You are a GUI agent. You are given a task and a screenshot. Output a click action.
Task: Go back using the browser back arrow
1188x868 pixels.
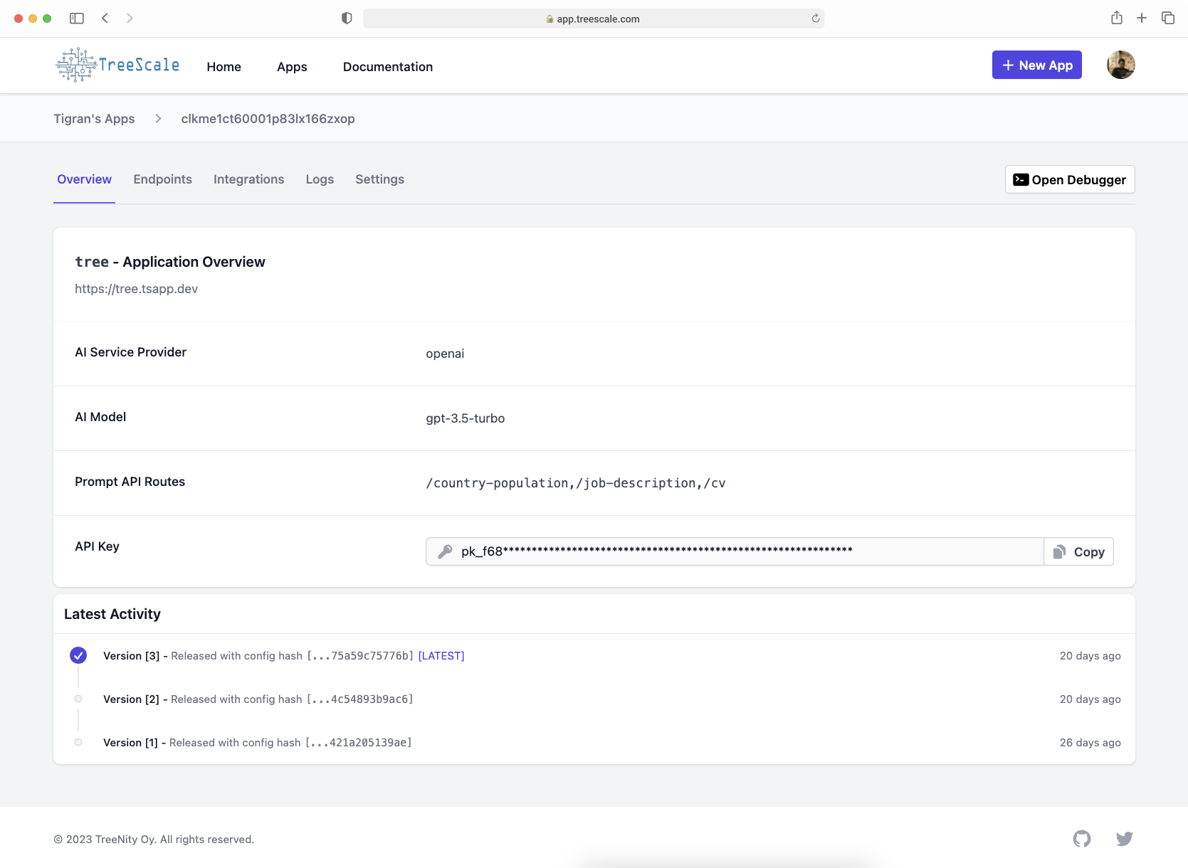pyautogui.click(x=105, y=18)
